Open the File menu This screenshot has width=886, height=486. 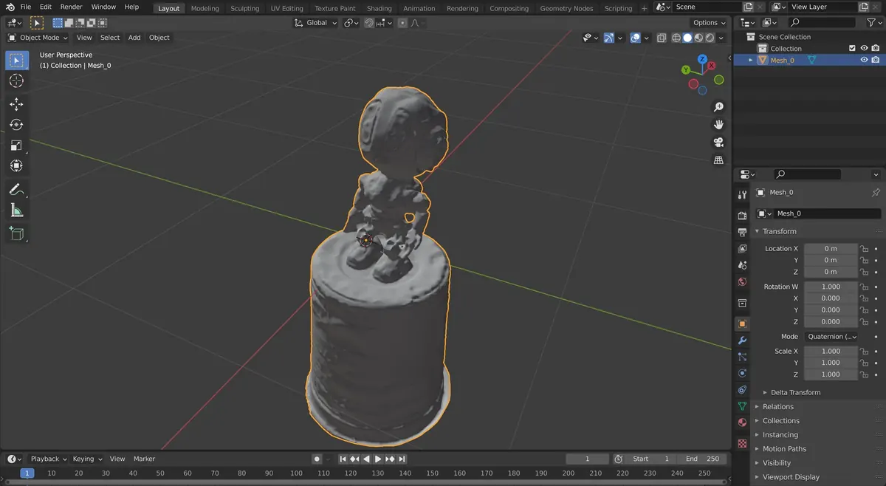point(26,7)
